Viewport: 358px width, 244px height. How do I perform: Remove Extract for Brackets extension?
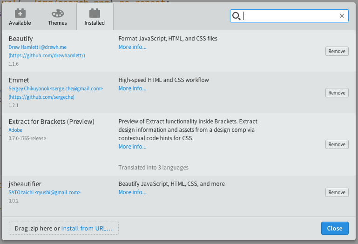coord(337,144)
